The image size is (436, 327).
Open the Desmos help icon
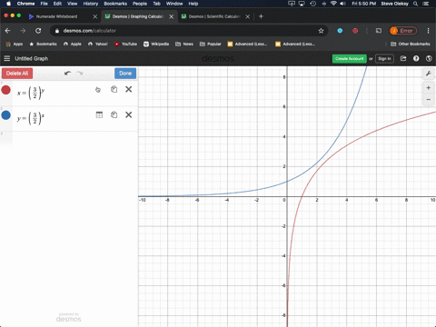(416, 58)
